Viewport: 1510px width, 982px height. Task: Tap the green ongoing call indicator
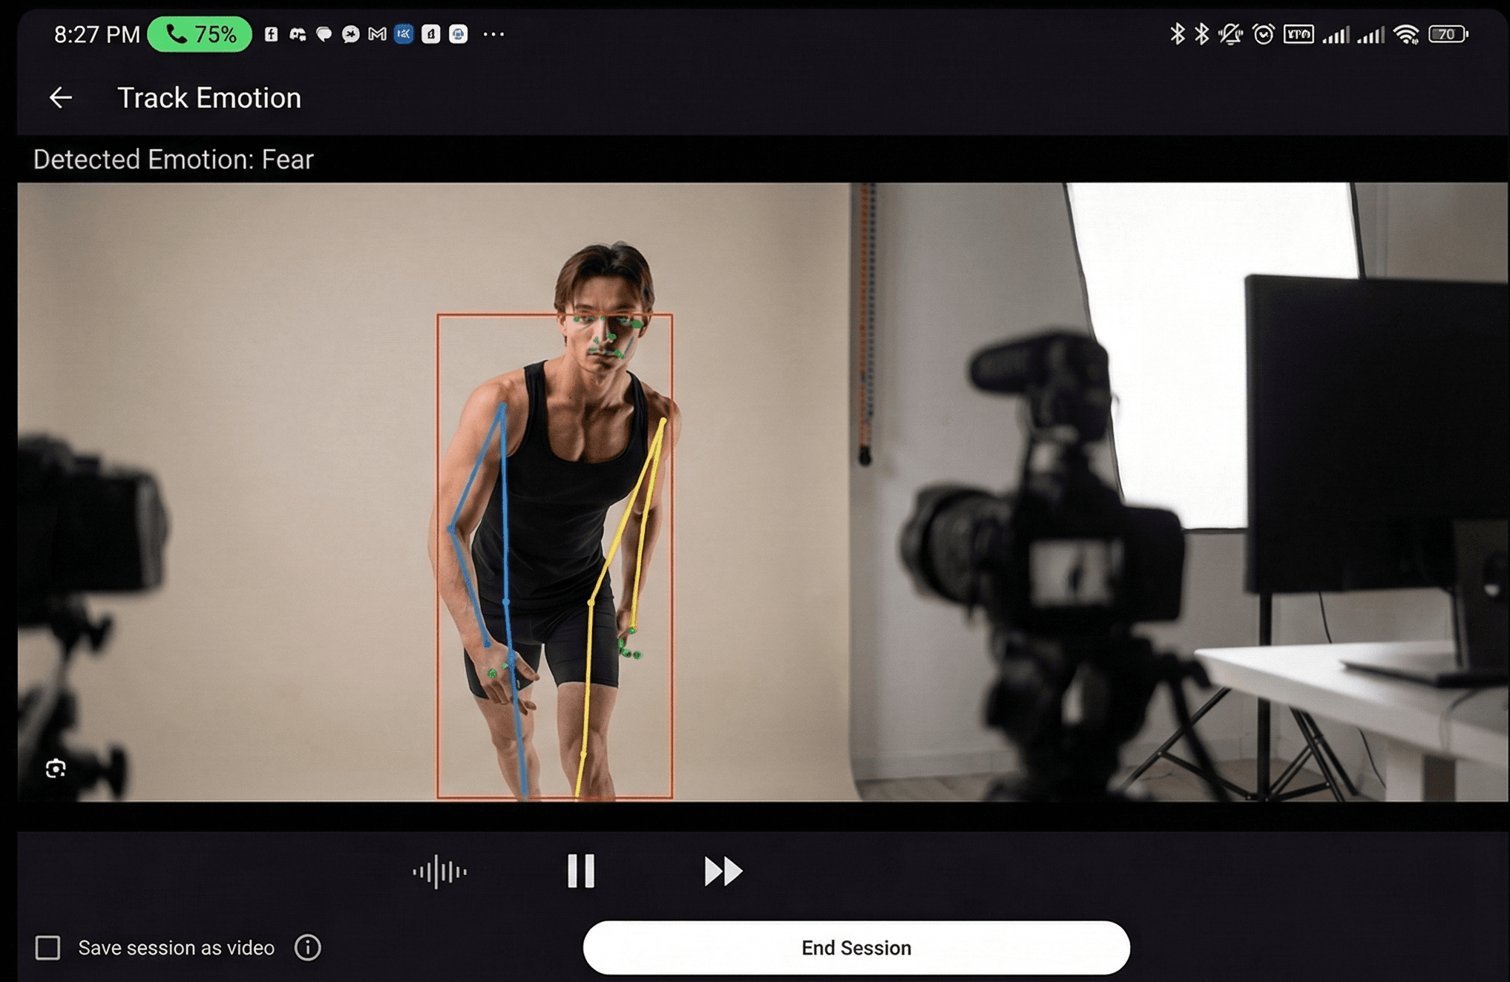[200, 34]
